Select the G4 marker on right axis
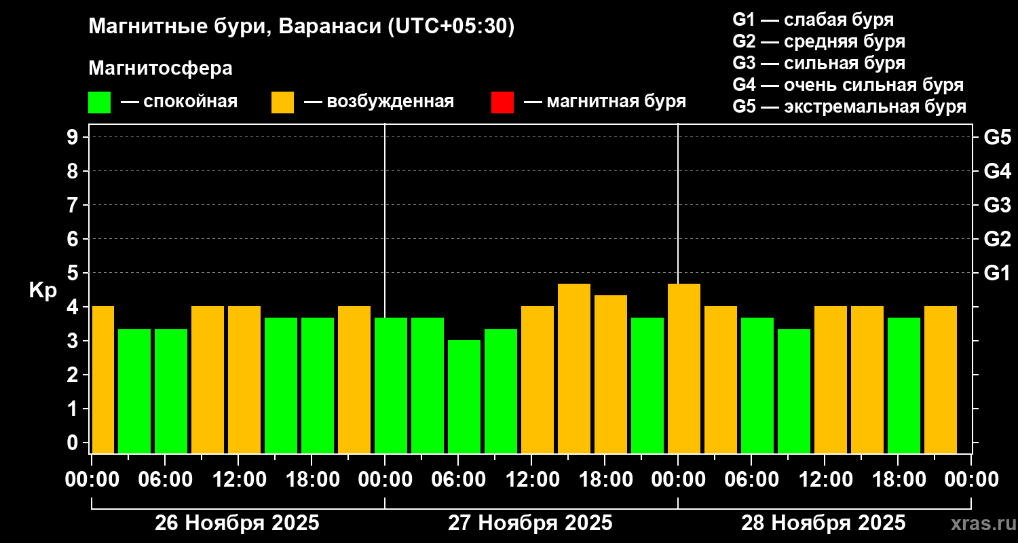Viewport: 1018px width, 543px height. pyautogui.click(x=997, y=171)
